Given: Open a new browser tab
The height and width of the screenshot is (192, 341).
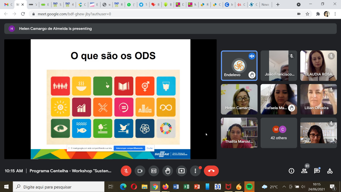Looking at the screenshot, I should 278,5.
